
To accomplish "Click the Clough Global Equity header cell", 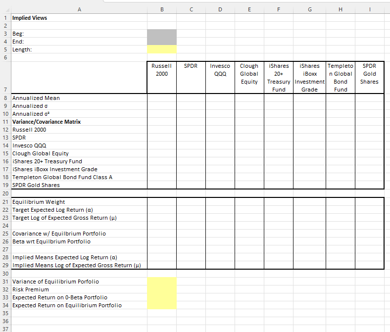I will point(249,77).
